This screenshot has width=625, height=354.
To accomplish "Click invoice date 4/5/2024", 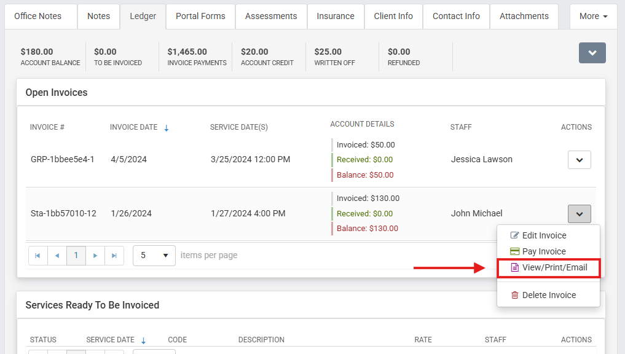I will click(x=128, y=159).
